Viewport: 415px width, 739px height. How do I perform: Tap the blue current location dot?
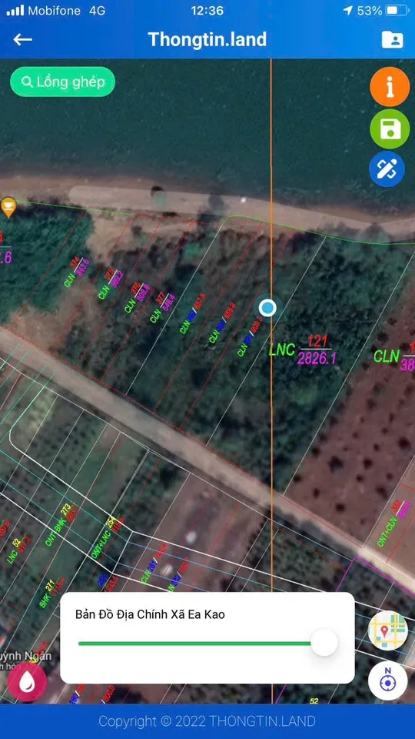(267, 308)
